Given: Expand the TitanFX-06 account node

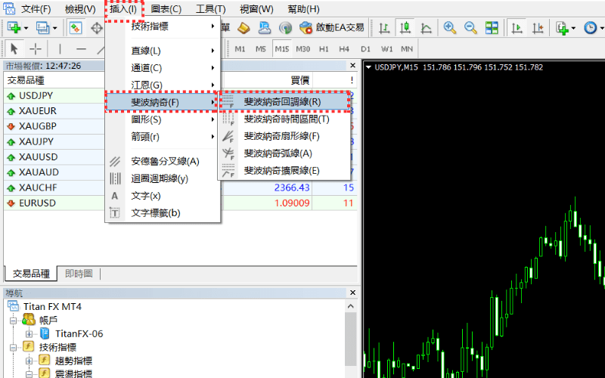Looking at the screenshot, I should click(x=29, y=333).
